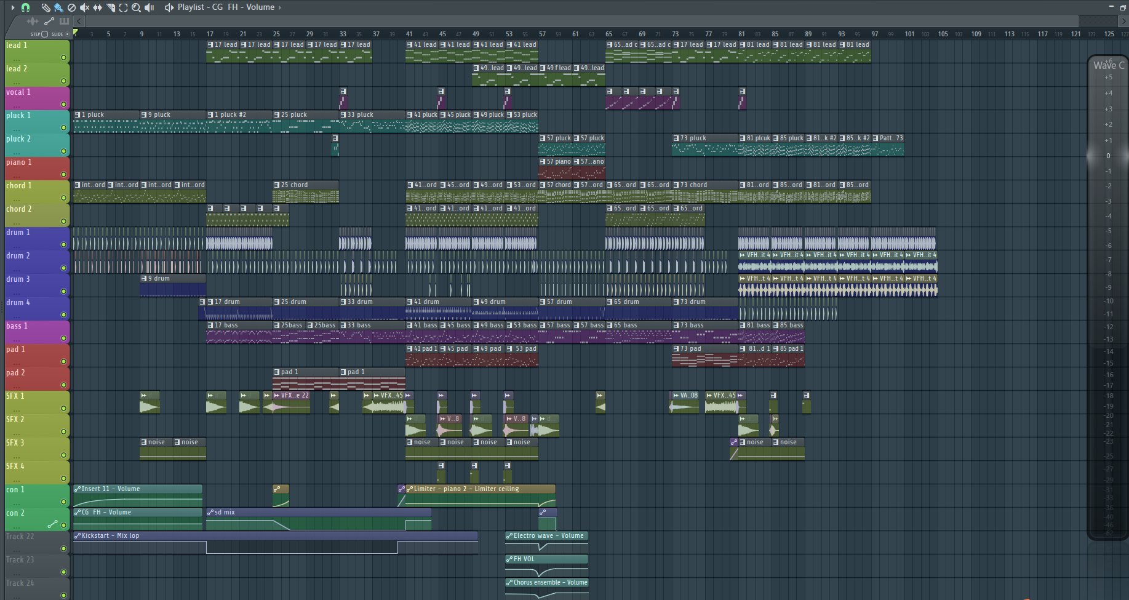Image resolution: width=1129 pixels, height=600 pixels.
Task: Select the Draw pencil tool
Action: pos(46,7)
